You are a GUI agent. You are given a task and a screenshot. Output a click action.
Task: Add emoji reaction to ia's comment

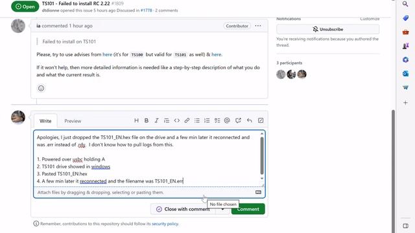pyautogui.click(x=41, y=88)
